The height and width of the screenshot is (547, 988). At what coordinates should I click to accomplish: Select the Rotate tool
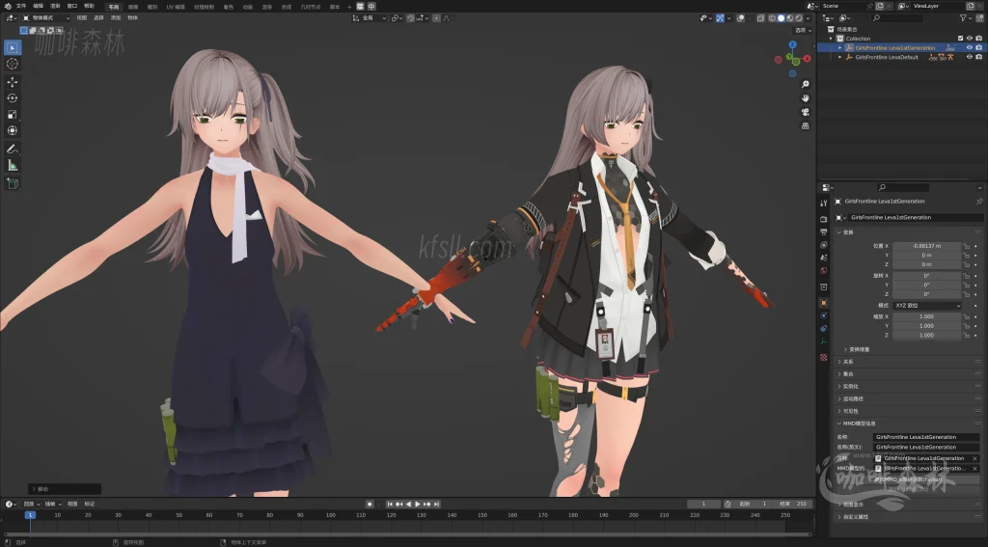click(x=13, y=97)
